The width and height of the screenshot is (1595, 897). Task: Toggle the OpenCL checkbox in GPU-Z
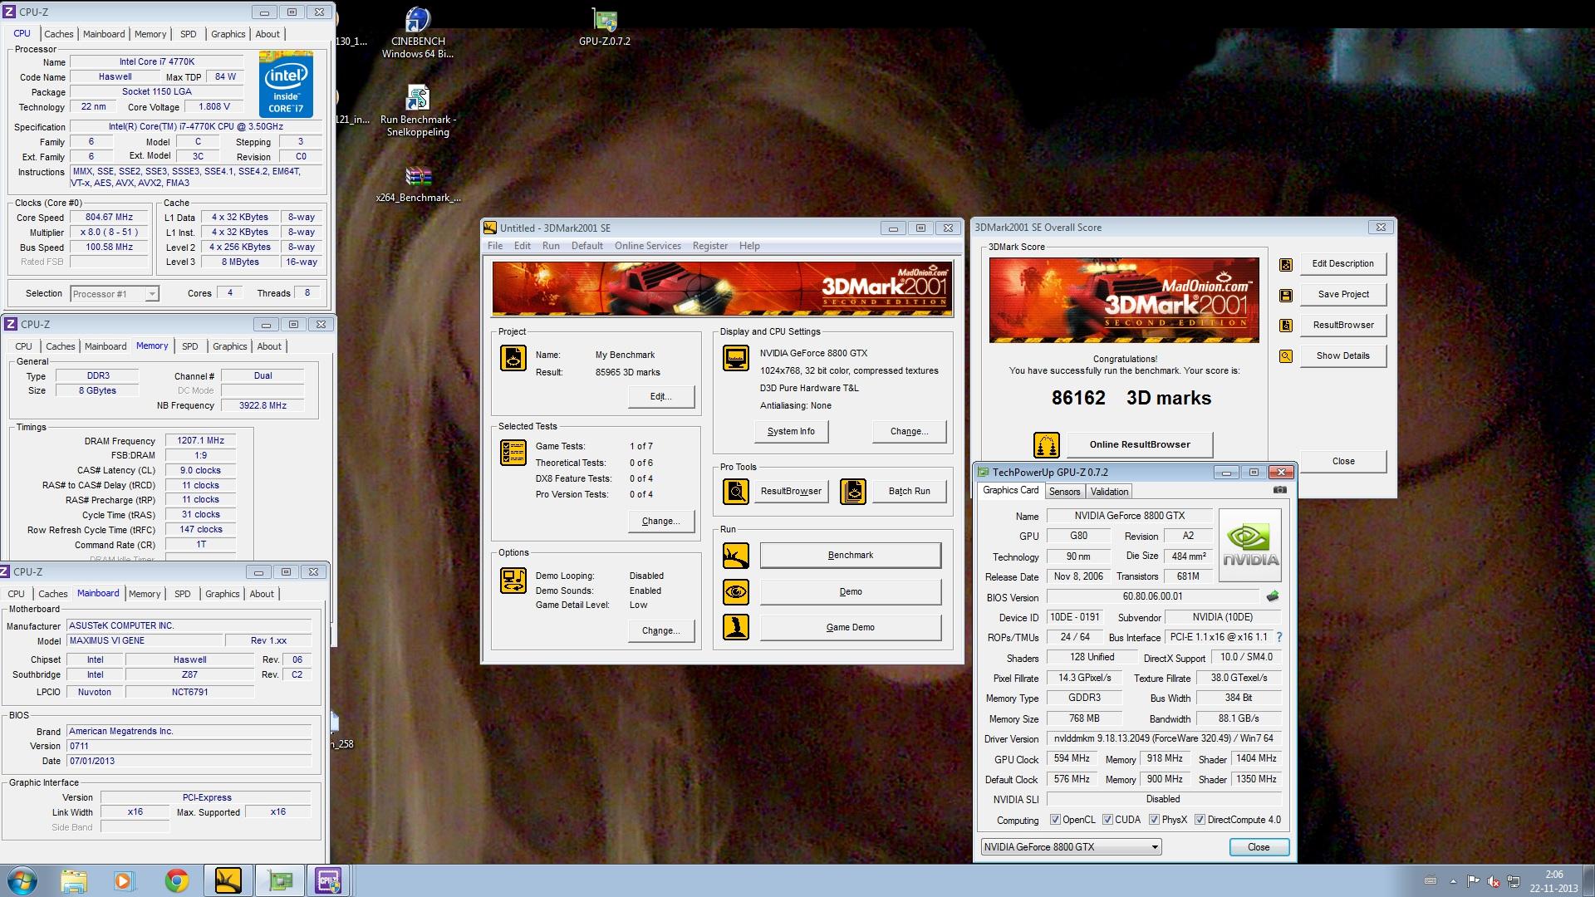(1055, 820)
